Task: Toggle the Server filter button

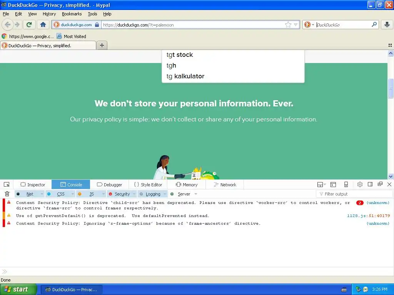Action: (181, 194)
